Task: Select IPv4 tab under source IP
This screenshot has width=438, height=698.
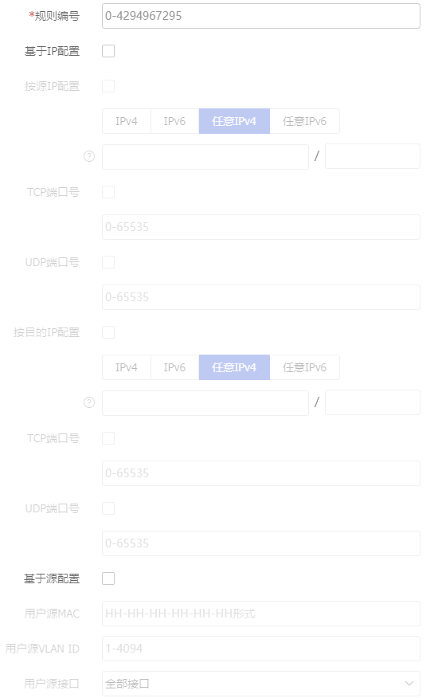Action: pos(127,121)
